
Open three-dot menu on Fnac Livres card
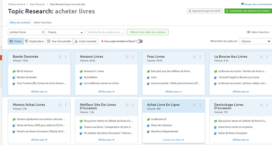coord(200,57)
